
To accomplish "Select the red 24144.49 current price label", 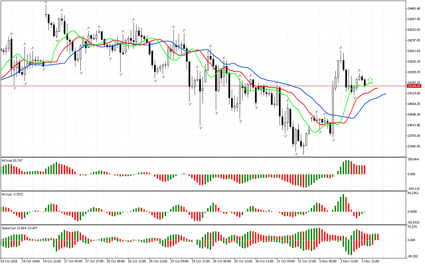I will click(x=414, y=86).
